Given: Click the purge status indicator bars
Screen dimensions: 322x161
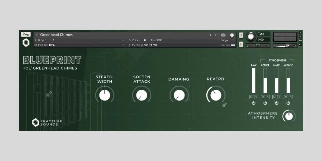Looking at the screenshot, I should [x=228, y=45].
